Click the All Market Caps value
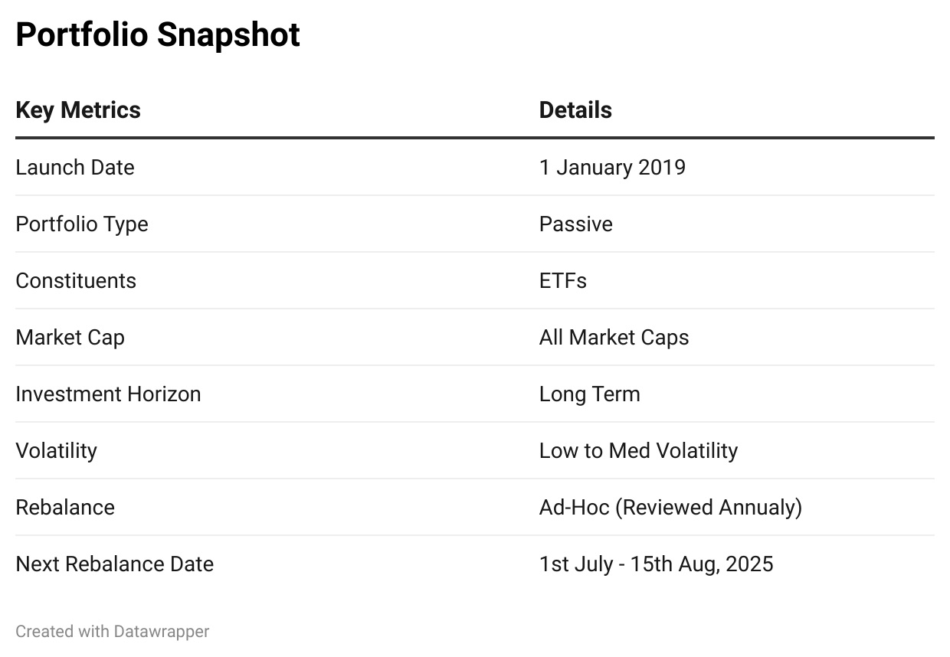This screenshot has width=950, height=657. 614,337
